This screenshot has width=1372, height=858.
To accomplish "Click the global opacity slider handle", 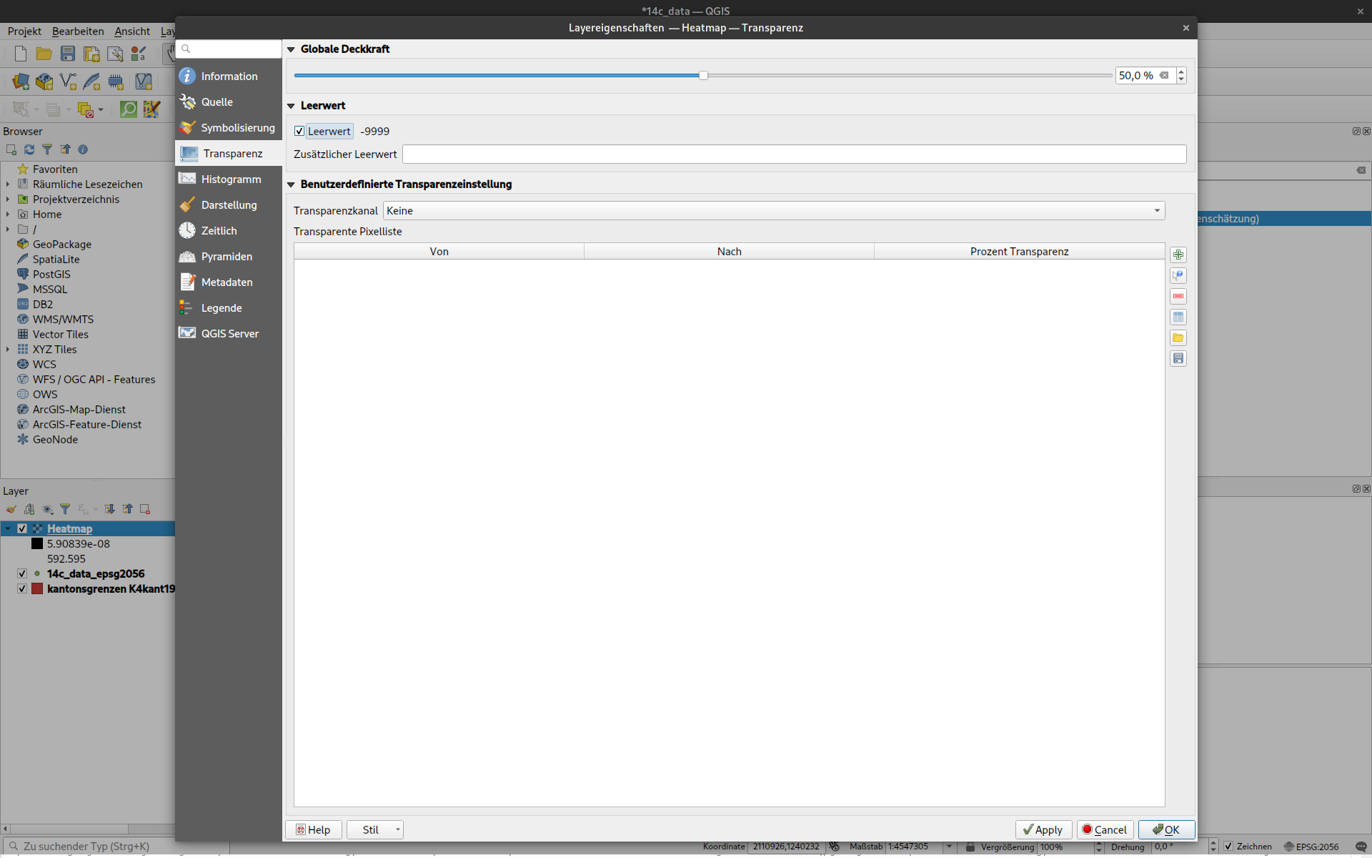I will pyautogui.click(x=703, y=75).
